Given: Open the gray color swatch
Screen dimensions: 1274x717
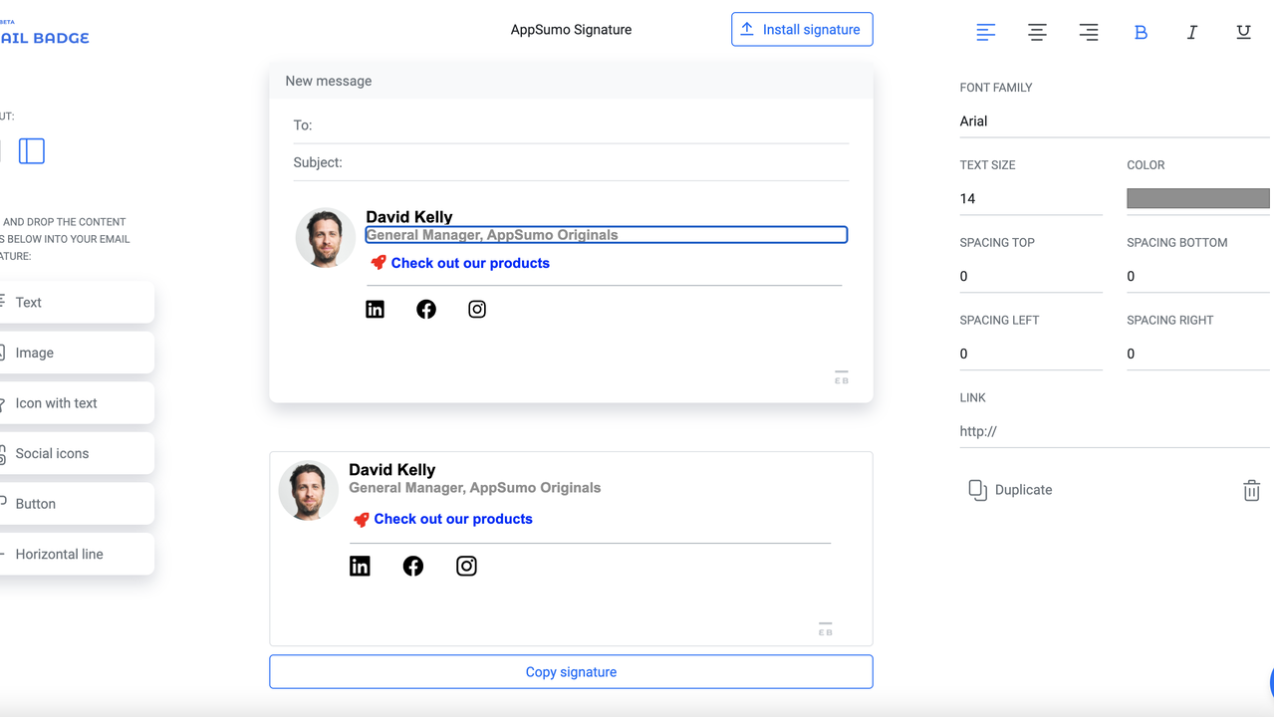Looking at the screenshot, I should click(1197, 199).
